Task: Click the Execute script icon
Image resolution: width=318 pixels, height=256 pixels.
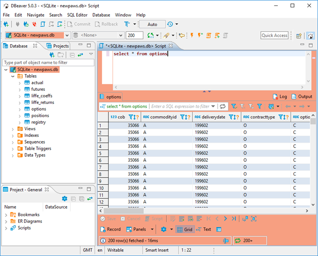Action: tap(208, 35)
